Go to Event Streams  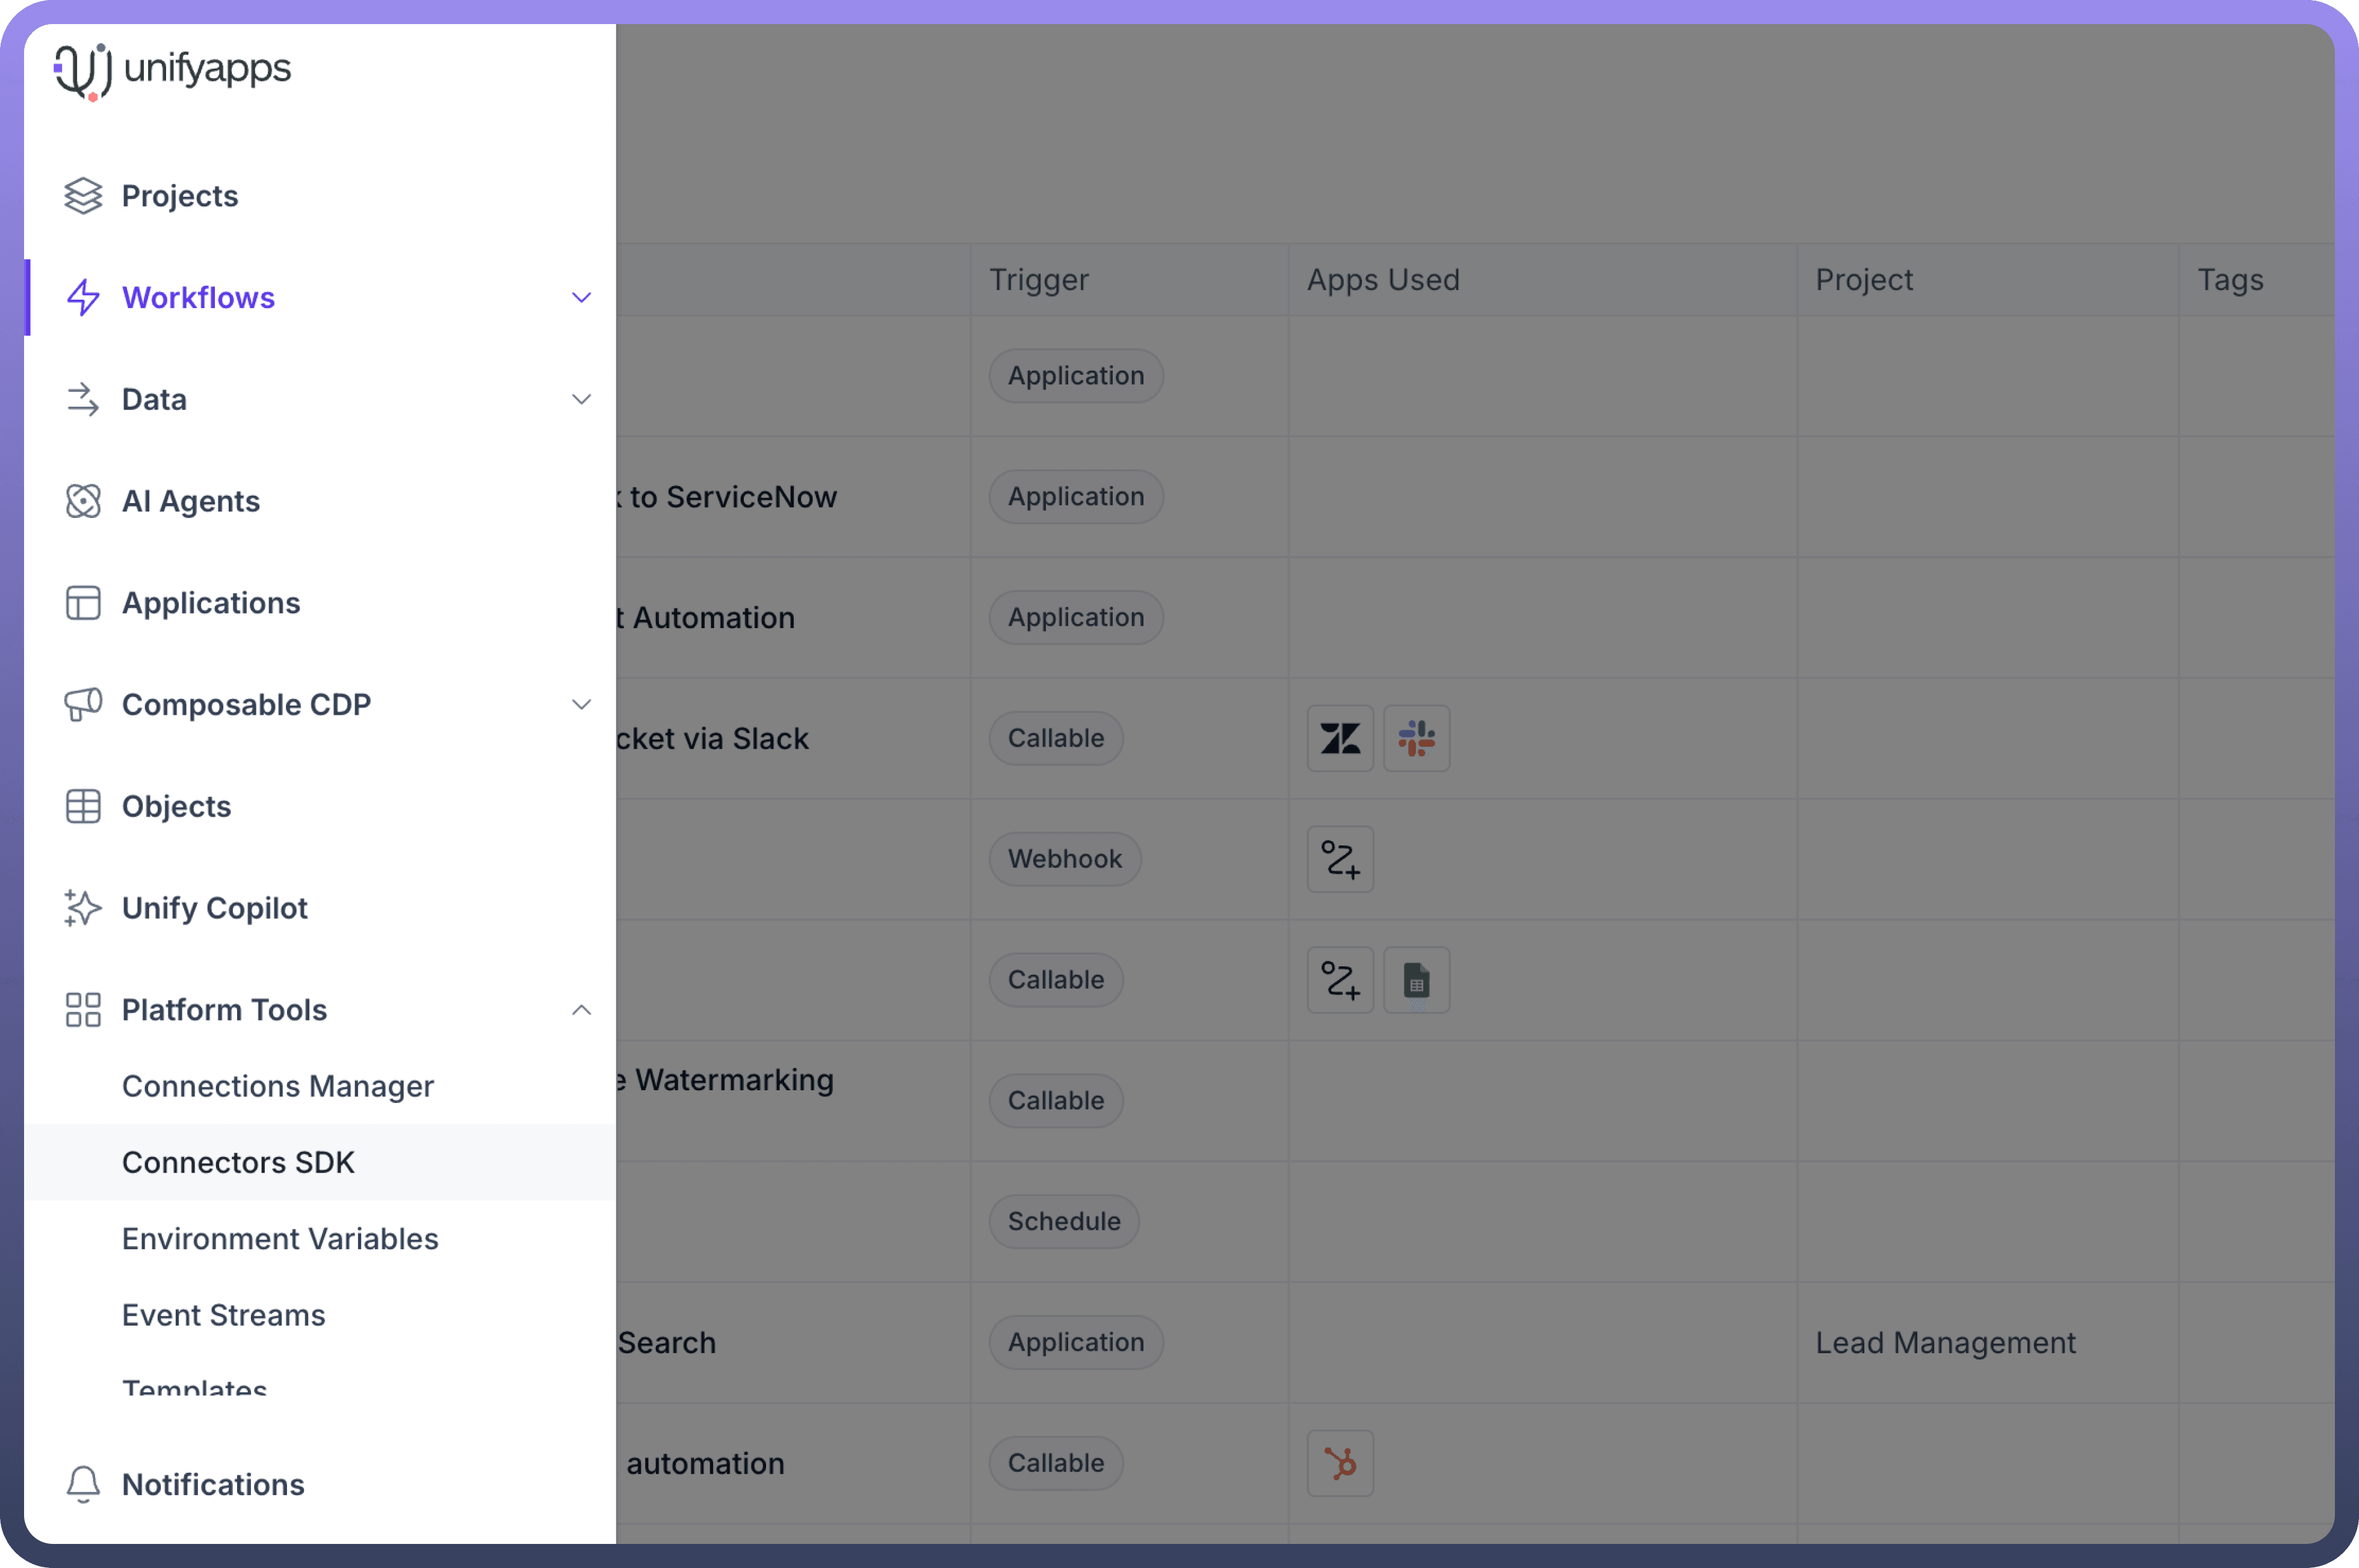tap(224, 1315)
